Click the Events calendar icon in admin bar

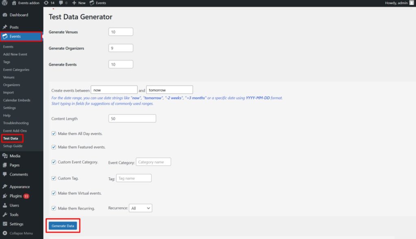coord(92,3)
